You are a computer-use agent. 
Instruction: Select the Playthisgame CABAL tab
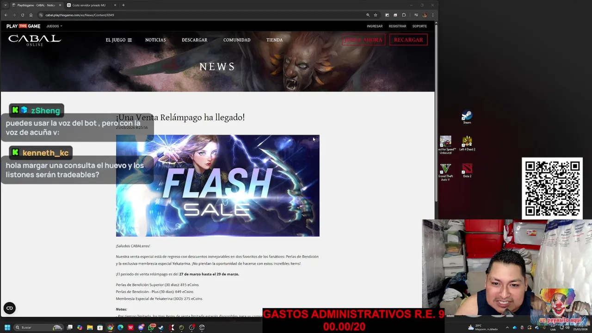coord(36,5)
